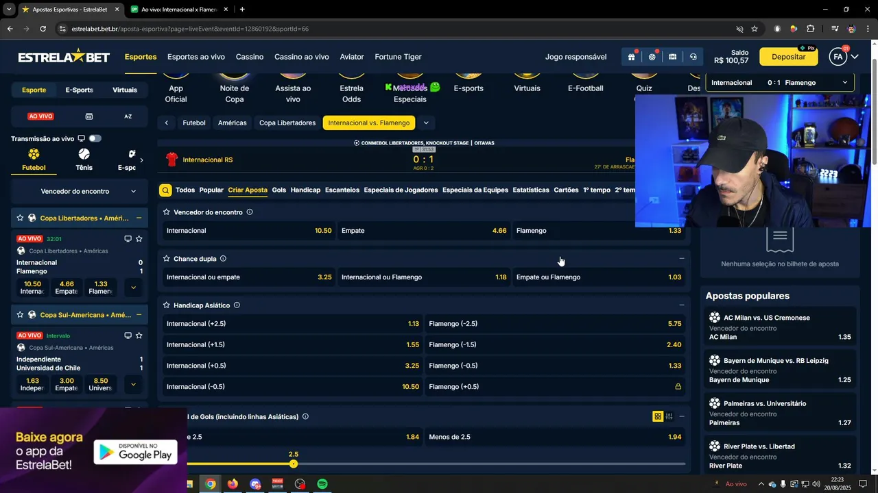Collapse the Copa Libertadores league section
Image resolution: width=878 pixels, height=493 pixels.
139,218
